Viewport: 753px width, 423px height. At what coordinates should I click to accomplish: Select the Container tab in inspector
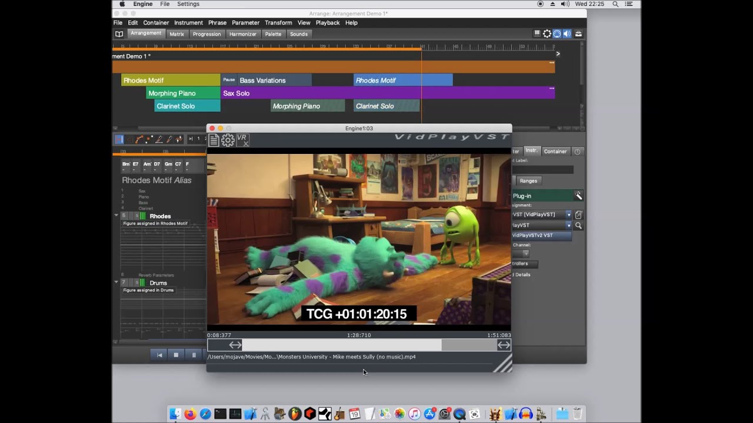[555, 152]
